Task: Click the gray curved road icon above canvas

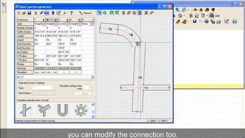Action: coord(129,13)
